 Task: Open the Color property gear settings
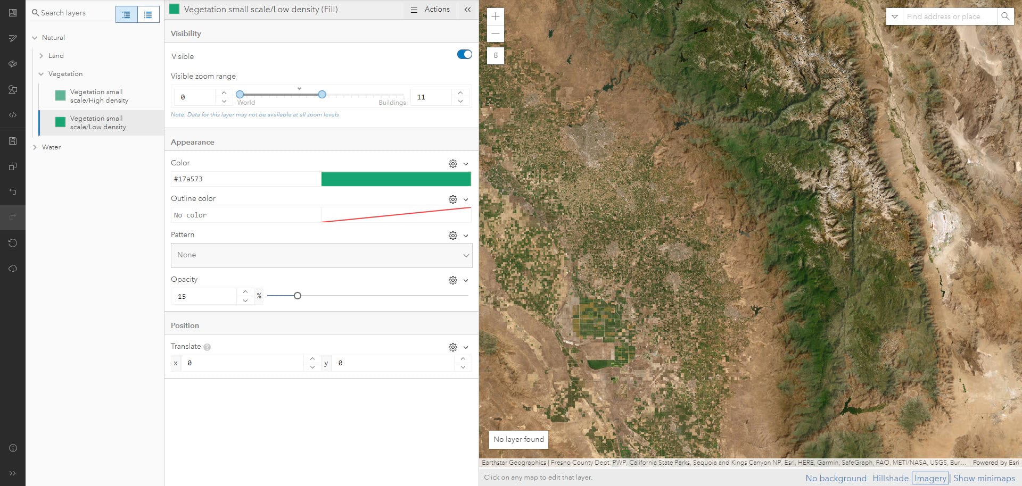(452, 164)
